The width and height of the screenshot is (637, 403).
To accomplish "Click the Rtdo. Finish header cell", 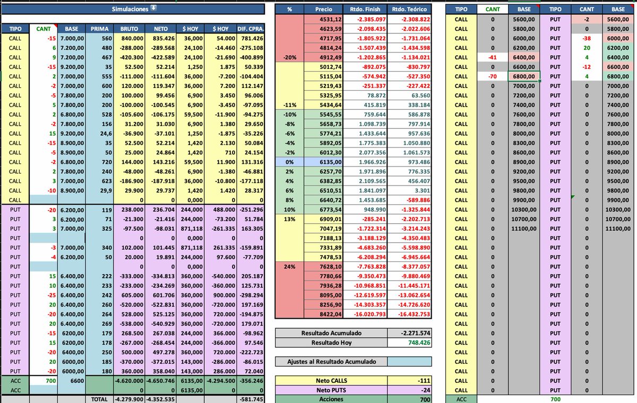I will coord(365,9).
